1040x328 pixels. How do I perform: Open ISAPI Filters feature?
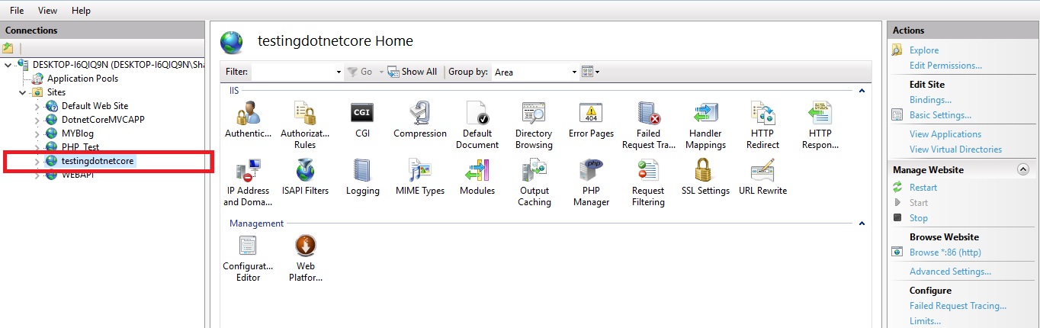point(306,178)
